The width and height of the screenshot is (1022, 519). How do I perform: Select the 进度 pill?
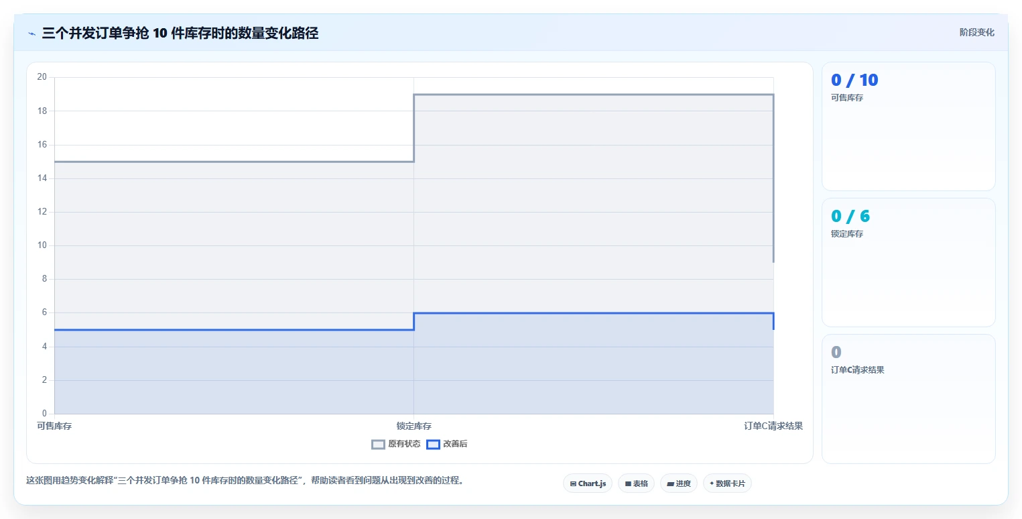pos(678,483)
